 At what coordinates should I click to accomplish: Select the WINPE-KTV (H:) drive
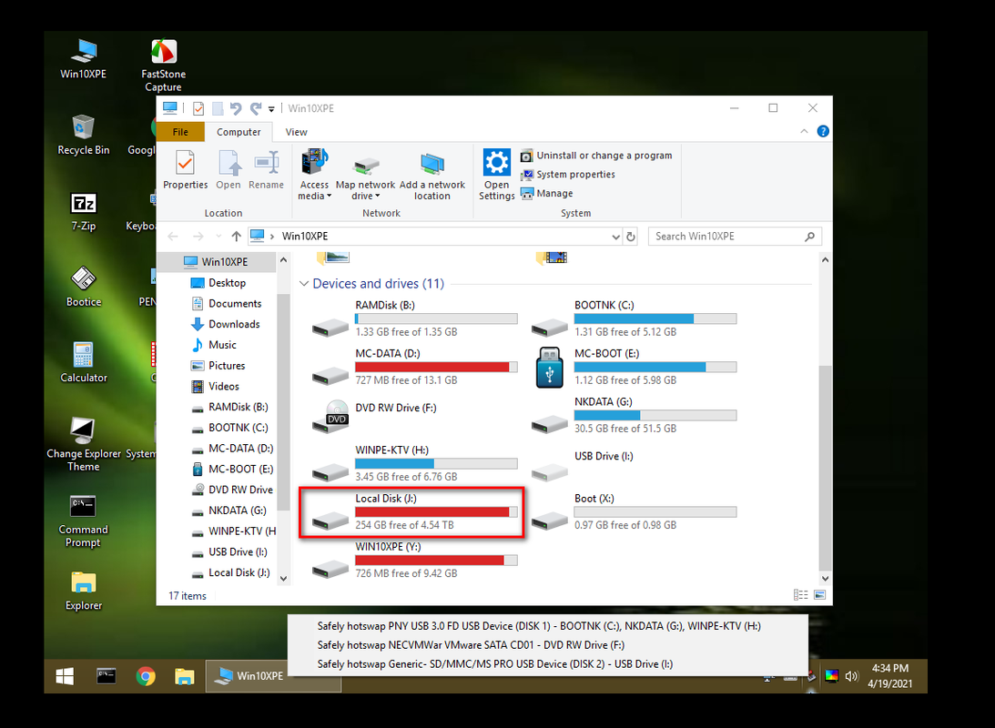(x=413, y=463)
